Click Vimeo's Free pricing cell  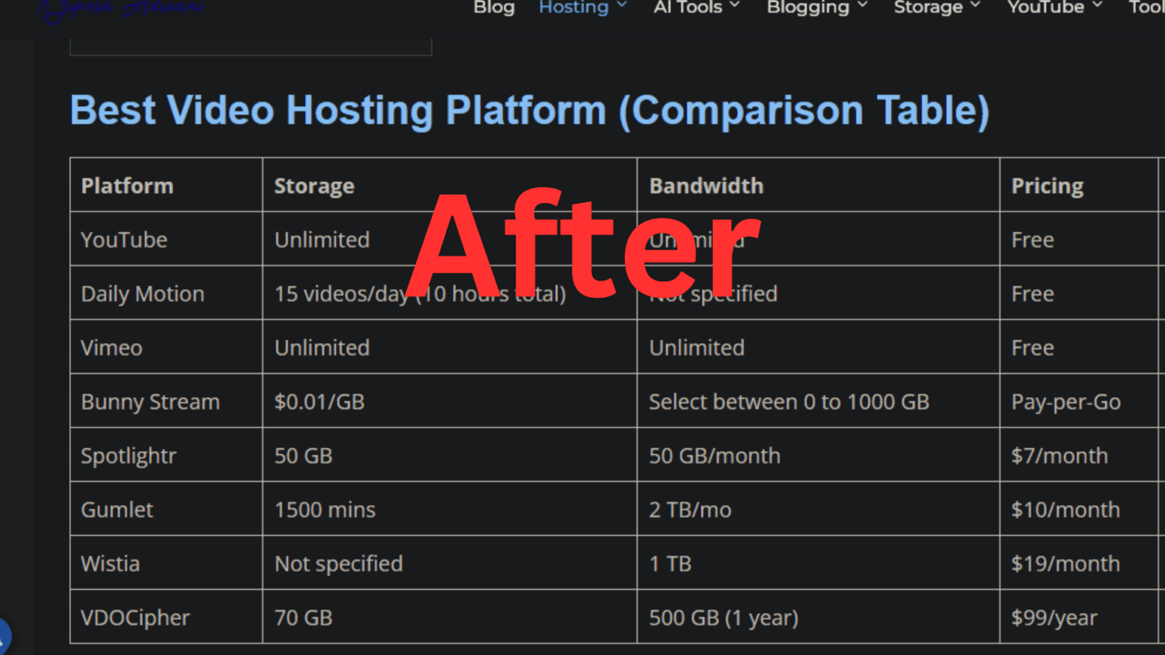[1079, 347]
